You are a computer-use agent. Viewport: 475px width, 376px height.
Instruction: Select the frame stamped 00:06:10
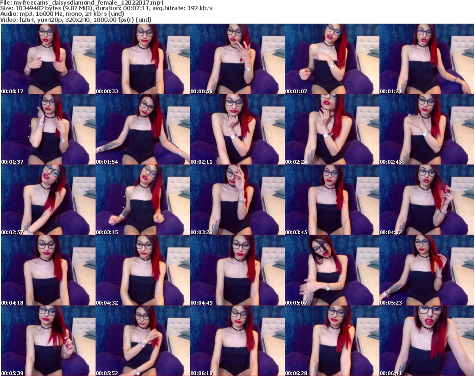237,341
